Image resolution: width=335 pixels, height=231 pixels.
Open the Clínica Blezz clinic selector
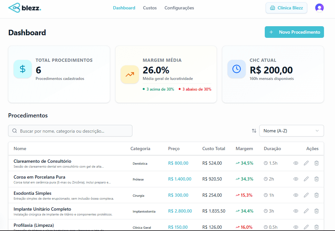[x=286, y=8]
